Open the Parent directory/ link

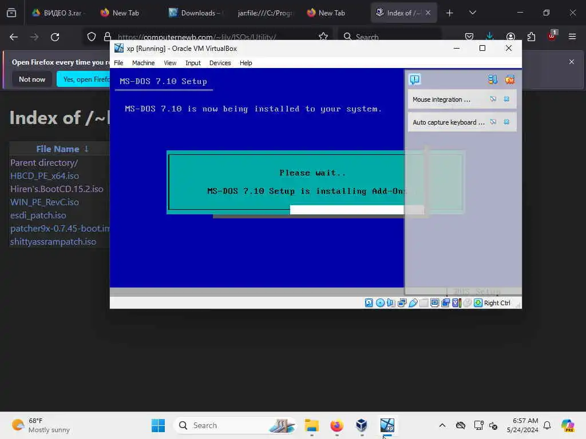[x=44, y=163]
